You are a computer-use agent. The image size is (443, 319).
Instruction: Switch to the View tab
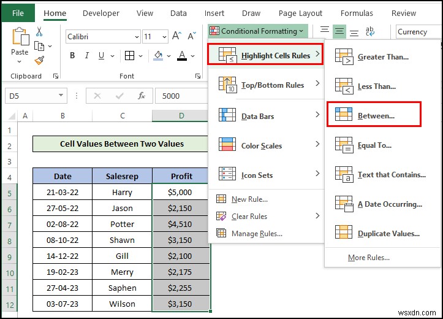pos(145,13)
